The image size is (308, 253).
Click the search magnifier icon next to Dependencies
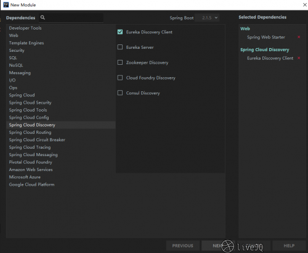[x=43, y=17]
